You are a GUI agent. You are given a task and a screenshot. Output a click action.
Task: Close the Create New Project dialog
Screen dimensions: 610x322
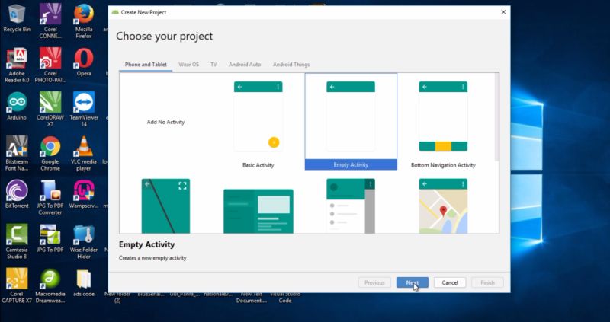503,12
